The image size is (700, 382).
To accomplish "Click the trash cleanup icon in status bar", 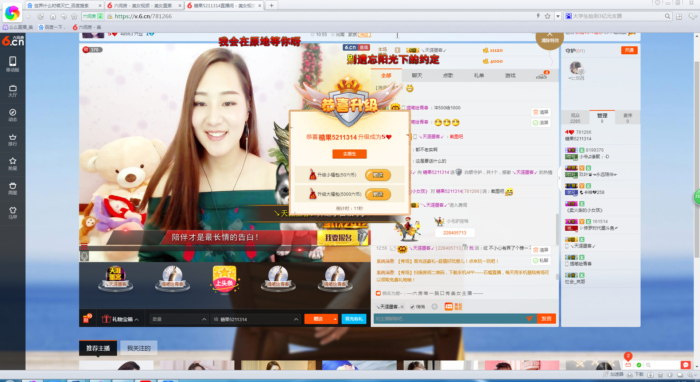I will coord(660,375).
